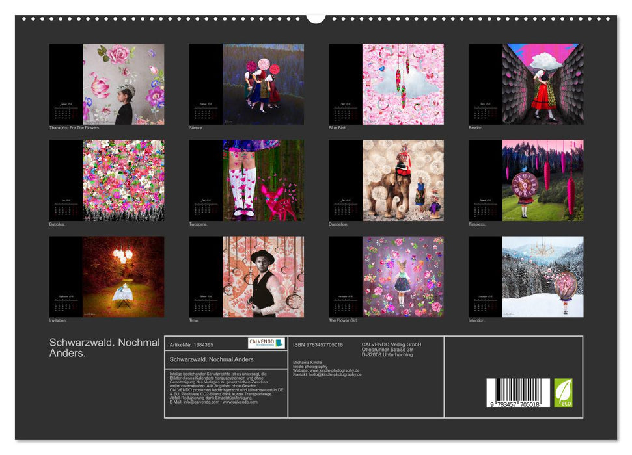Viewport: 632px width, 455px height.
Task: Click the www.kindle-photography.de website link
Action: (x=334, y=370)
